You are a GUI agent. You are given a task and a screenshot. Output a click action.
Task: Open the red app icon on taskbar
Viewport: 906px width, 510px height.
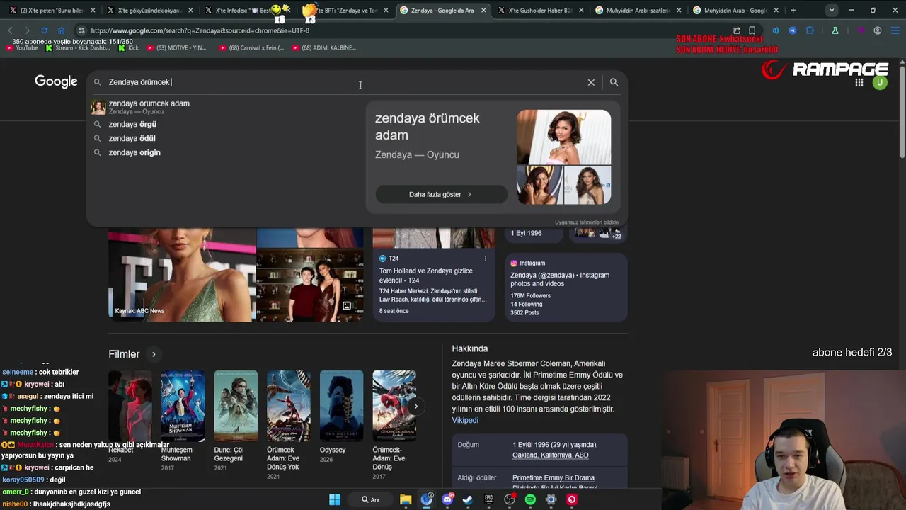tap(572, 499)
